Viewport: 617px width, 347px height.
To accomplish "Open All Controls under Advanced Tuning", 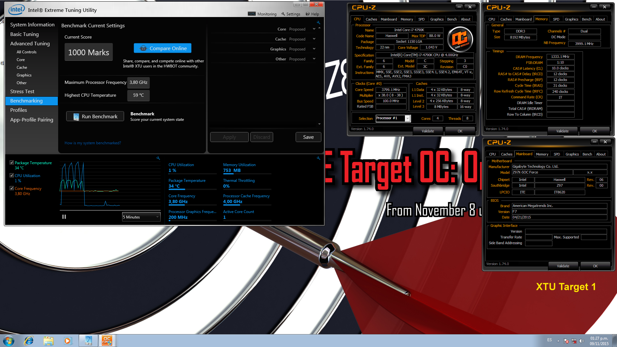I will click(x=26, y=52).
